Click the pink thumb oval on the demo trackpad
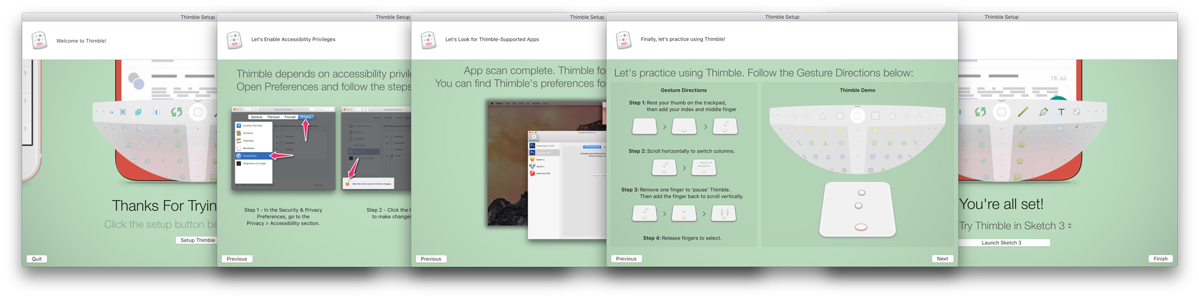 coord(861,227)
